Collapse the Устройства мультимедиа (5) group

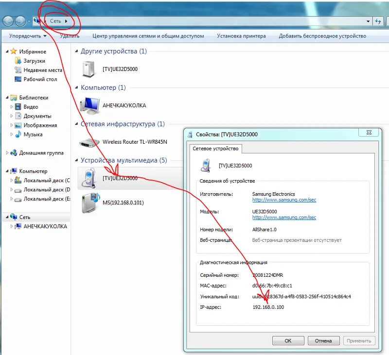tap(77, 160)
